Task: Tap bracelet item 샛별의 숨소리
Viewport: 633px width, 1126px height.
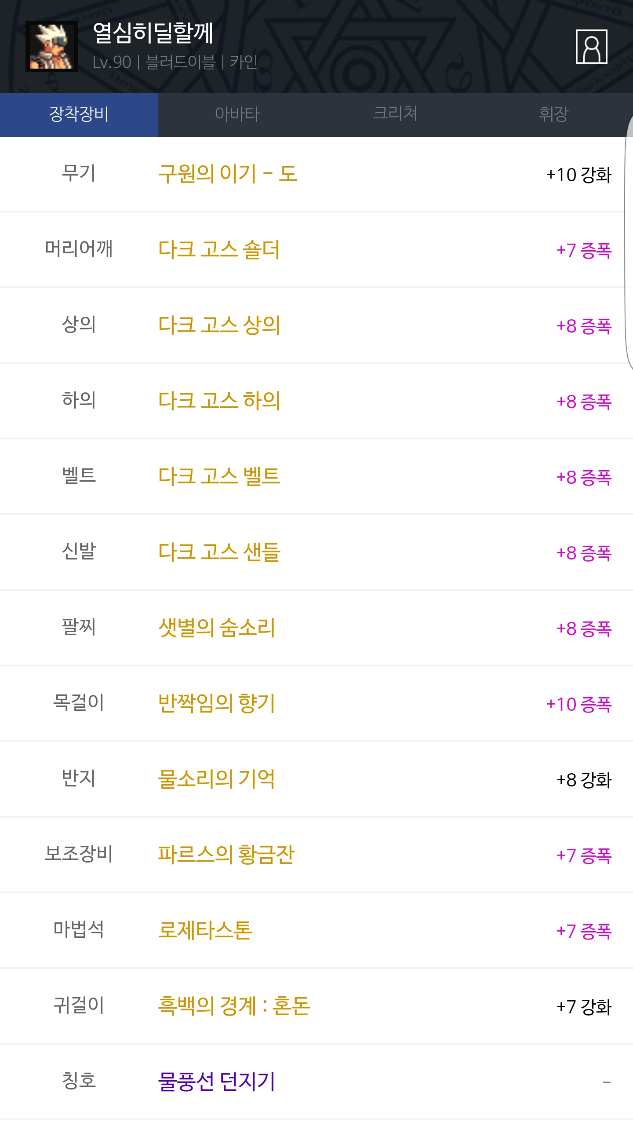Action: [x=216, y=628]
